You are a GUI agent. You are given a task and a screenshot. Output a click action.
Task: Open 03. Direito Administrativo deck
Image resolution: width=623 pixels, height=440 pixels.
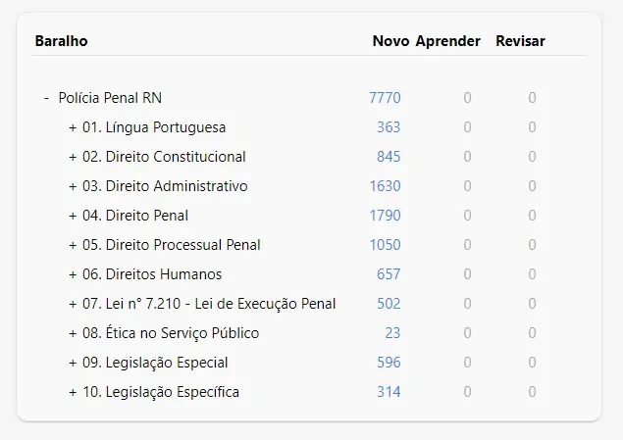tap(165, 186)
